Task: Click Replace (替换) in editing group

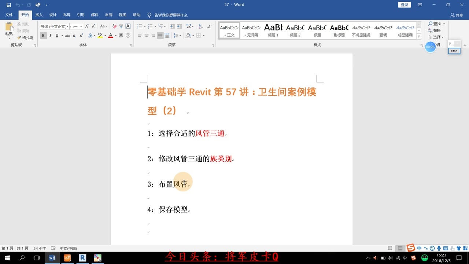Action: point(434,30)
